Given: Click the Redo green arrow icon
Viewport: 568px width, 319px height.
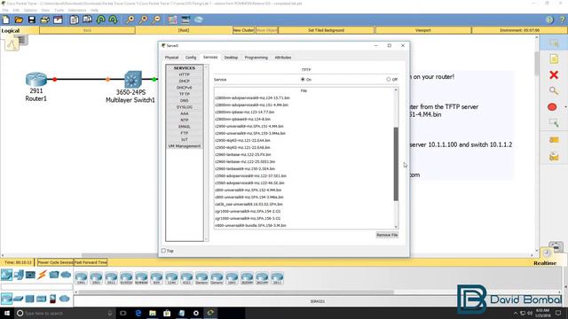Looking at the screenshot, I should point(113,19).
